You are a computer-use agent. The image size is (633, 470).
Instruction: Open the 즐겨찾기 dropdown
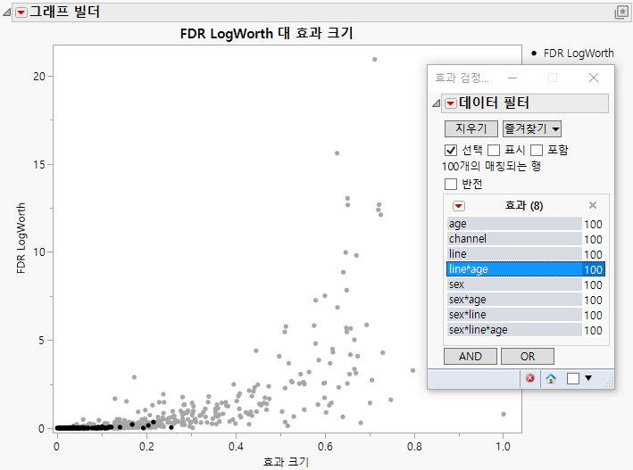point(532,128)
